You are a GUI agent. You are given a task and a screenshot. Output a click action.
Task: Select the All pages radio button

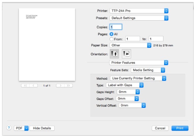112,34
